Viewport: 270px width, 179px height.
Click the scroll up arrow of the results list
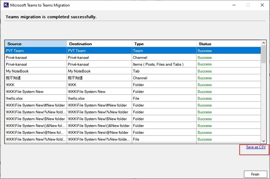pyautogui.click(x=263, y=43)
